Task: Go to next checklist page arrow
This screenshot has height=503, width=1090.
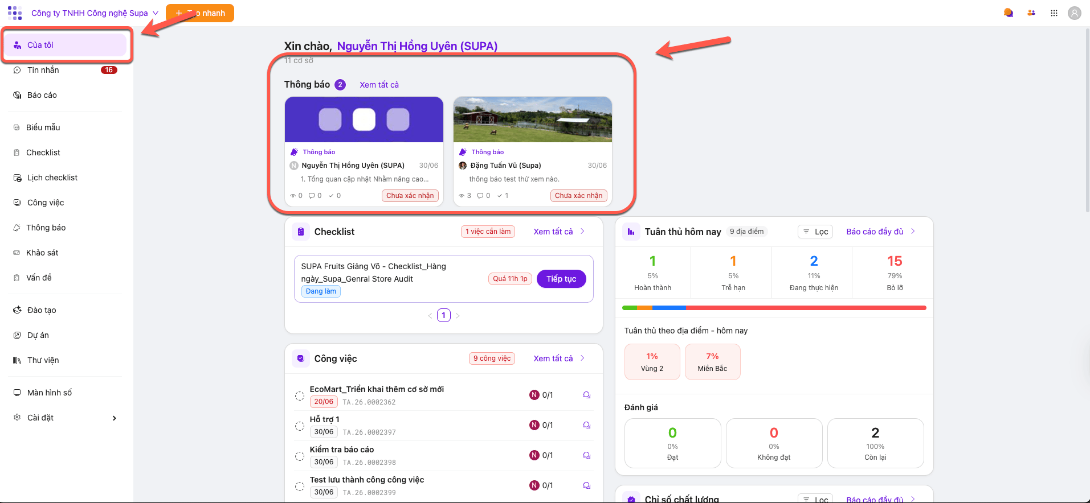Action: click(458, 316)
